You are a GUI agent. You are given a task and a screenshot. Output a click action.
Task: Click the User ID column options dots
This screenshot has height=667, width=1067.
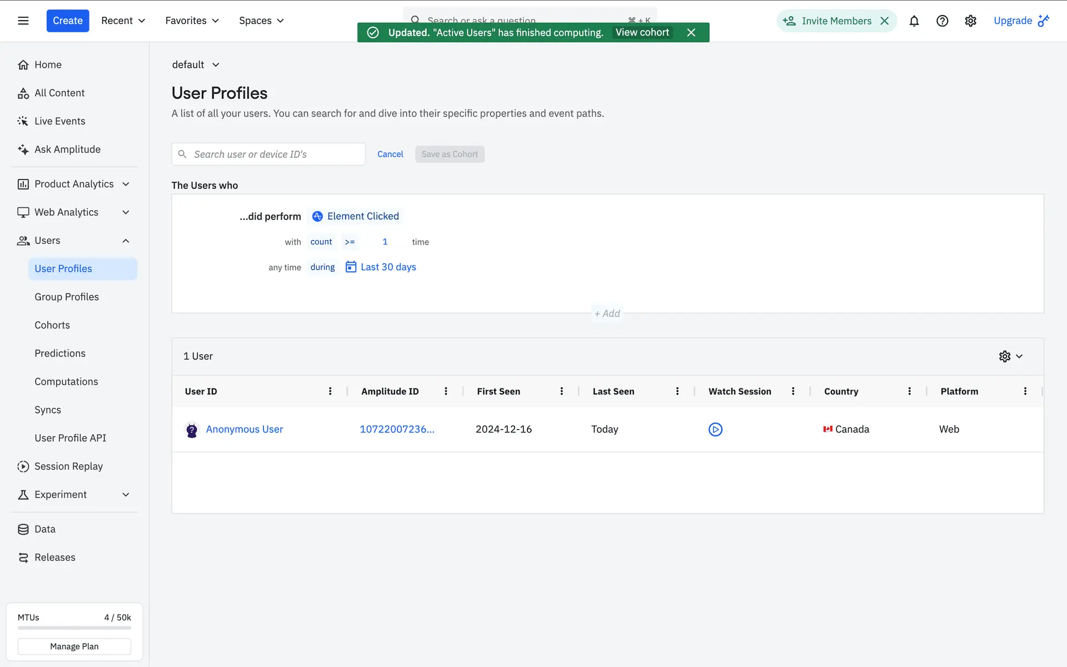click(x=330, y=391)
